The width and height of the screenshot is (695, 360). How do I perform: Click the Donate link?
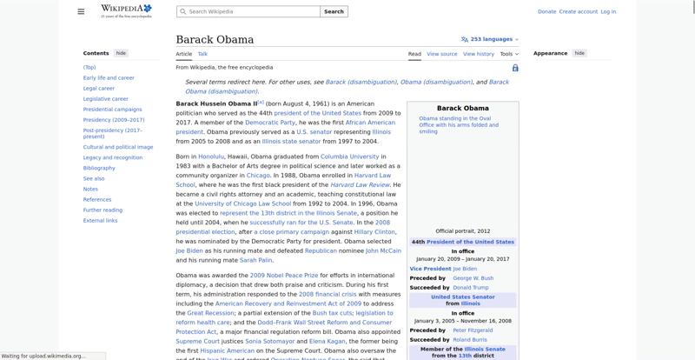(546, 11)
